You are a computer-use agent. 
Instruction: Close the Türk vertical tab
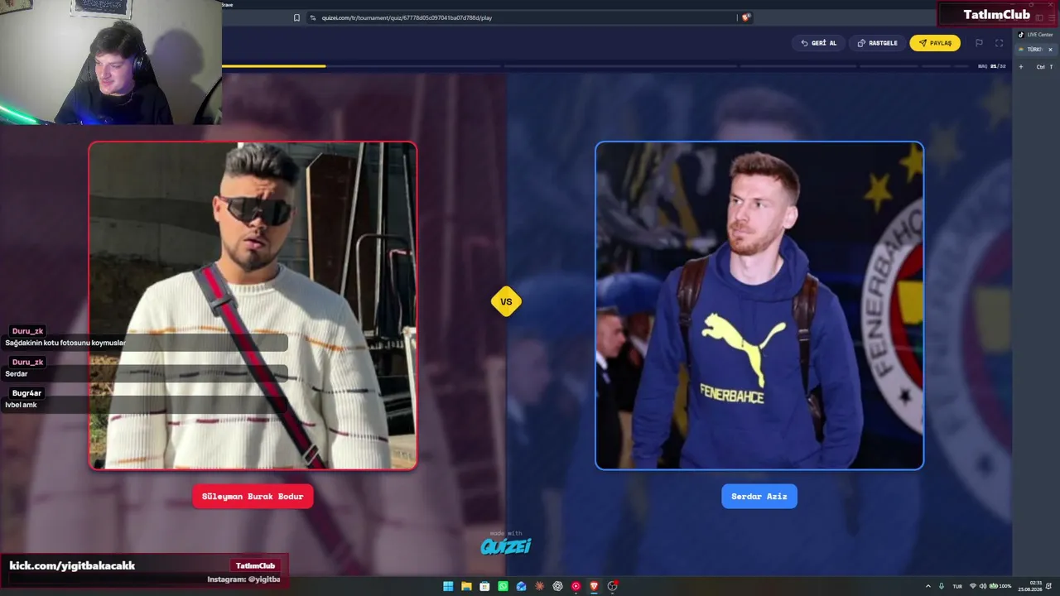[1050, 50]
